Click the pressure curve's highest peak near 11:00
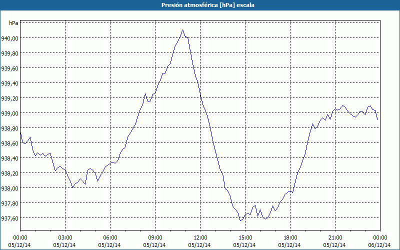 click(x=182, y=30)
